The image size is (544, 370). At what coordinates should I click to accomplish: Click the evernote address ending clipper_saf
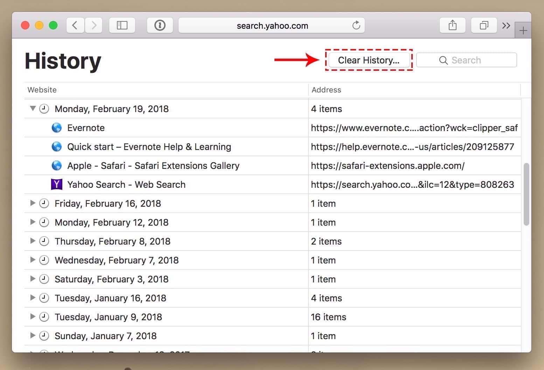point(414,128)
